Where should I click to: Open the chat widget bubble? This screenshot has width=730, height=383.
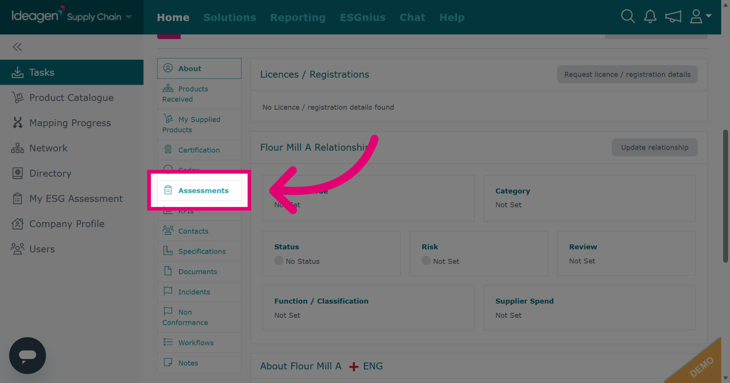(x=27, y=356)
